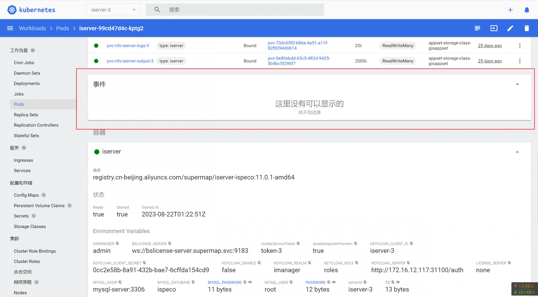Open actions menu for pvc-nfs-iserver-output-3 row
Image resolution: width=538 pixels, height=297 pixels.
[x=520, y=61]
